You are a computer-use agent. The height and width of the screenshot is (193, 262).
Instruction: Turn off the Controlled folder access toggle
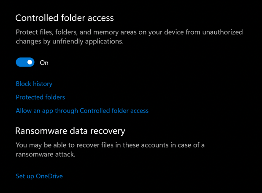click(x=25, y=62)
